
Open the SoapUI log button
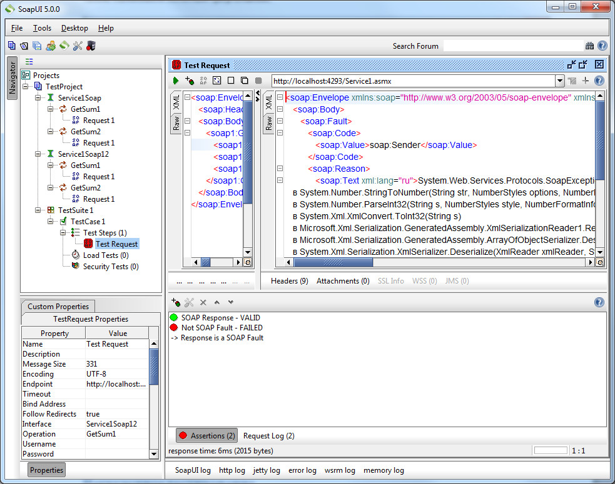(193, 470)
